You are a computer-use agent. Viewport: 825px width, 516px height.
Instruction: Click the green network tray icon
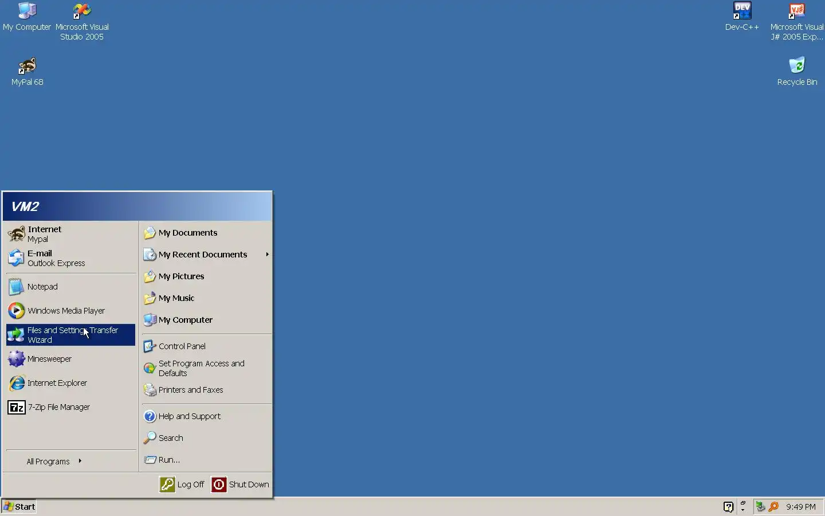point(761,507)
